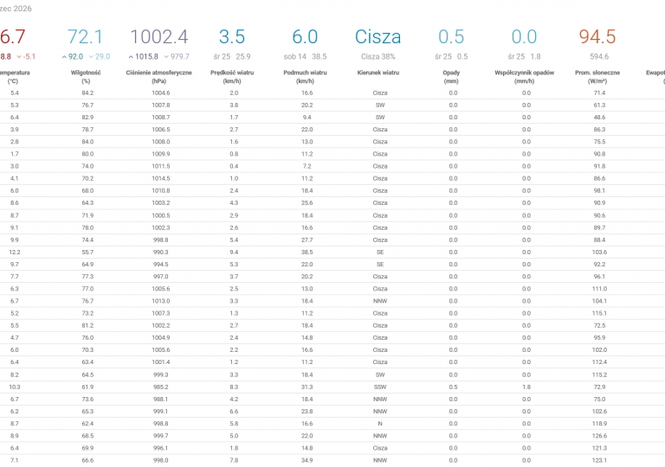The image size is (665, 467).
Task: Click the down arrow beside min pressure 979.7
Action: coord(166,57)
